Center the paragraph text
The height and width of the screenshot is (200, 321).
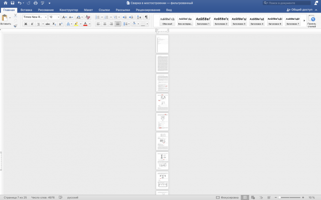coord(105,24)
